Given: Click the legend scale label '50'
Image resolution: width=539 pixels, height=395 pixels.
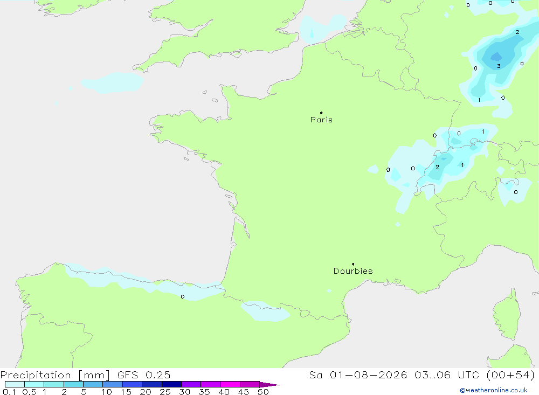Looking at the screenshot, I should [x=263, y=392].
